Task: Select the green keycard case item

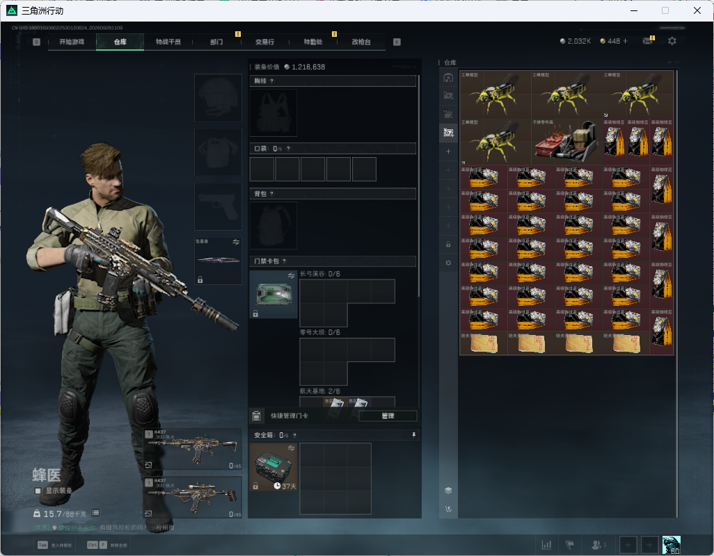Action: tap(273, 294)
